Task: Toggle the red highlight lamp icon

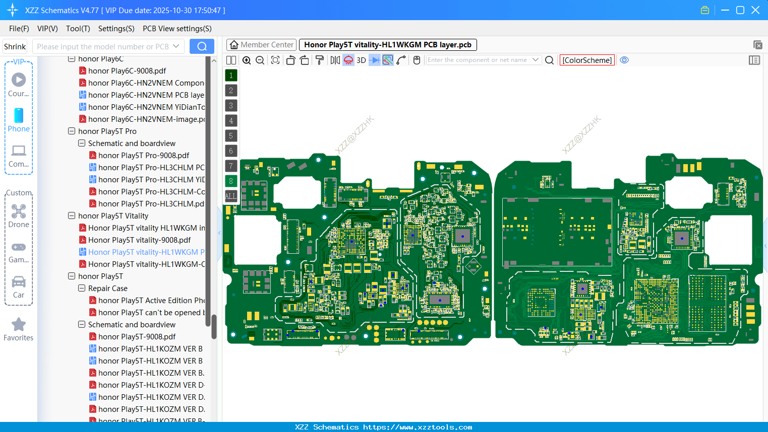Action: (348, 60)
